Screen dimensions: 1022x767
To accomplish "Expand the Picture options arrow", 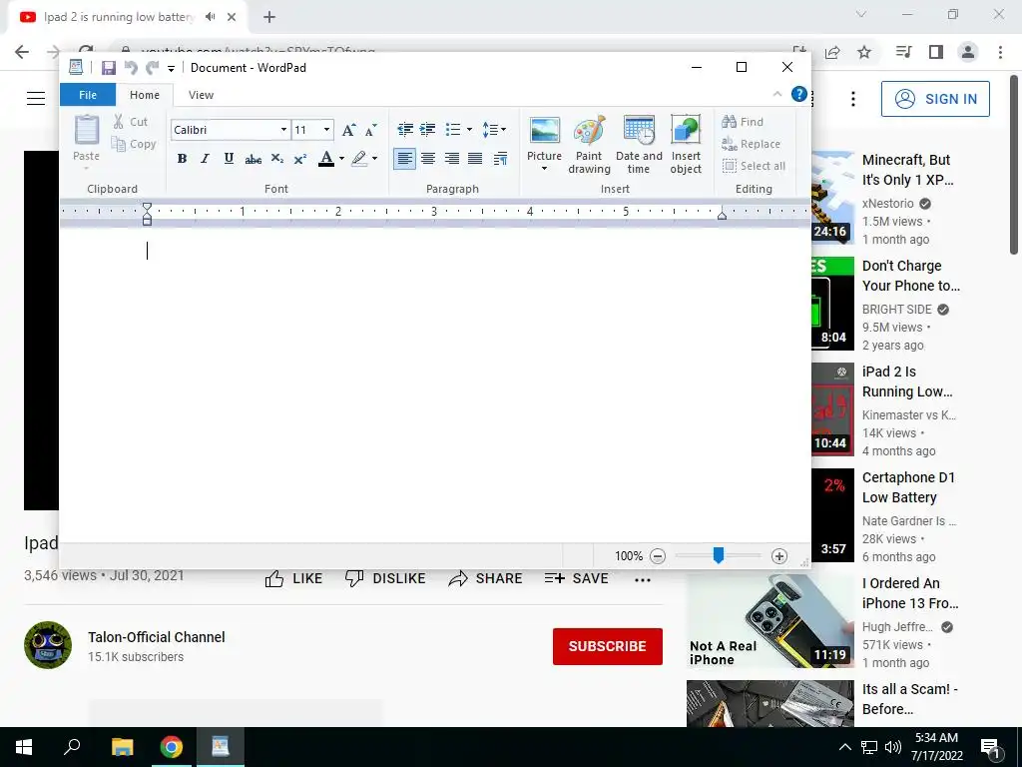I will (x=544, y=169).
